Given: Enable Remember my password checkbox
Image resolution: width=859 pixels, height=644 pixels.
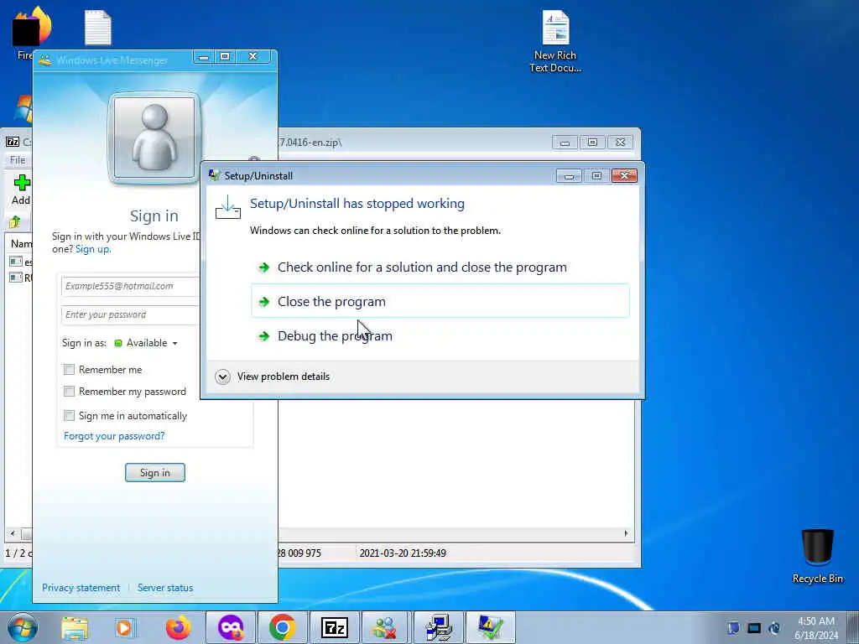Looking at the screenshot, I should click(69, 392).
